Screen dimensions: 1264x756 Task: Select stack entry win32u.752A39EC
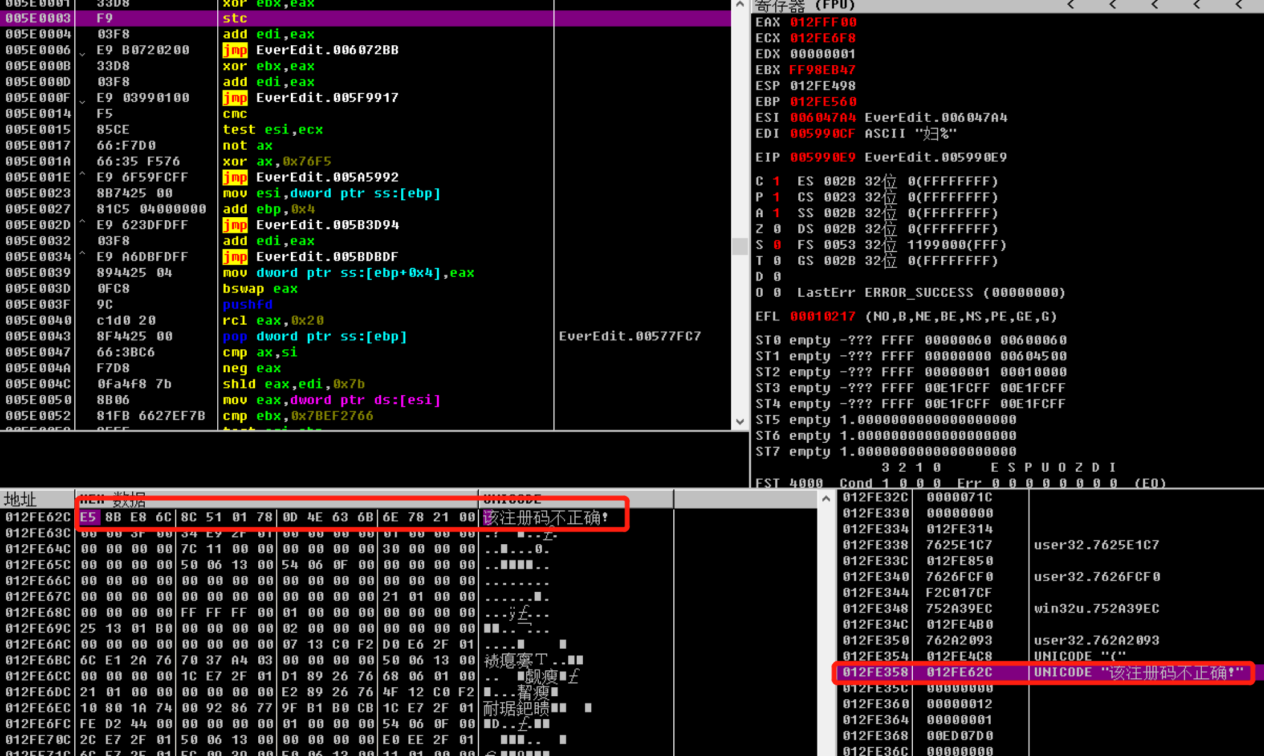click(x=1097, y=609)
